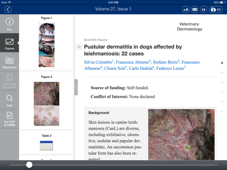Open Figure 2 top skin lesion image
227x170 pixels.
[46, 93]
